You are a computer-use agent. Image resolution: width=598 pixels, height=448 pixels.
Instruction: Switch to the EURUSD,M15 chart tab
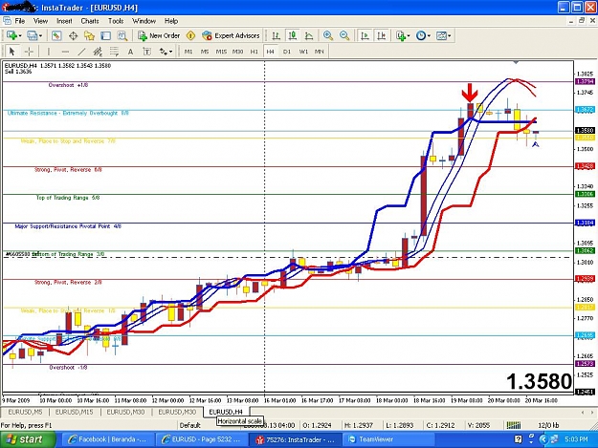coord(74,412)
